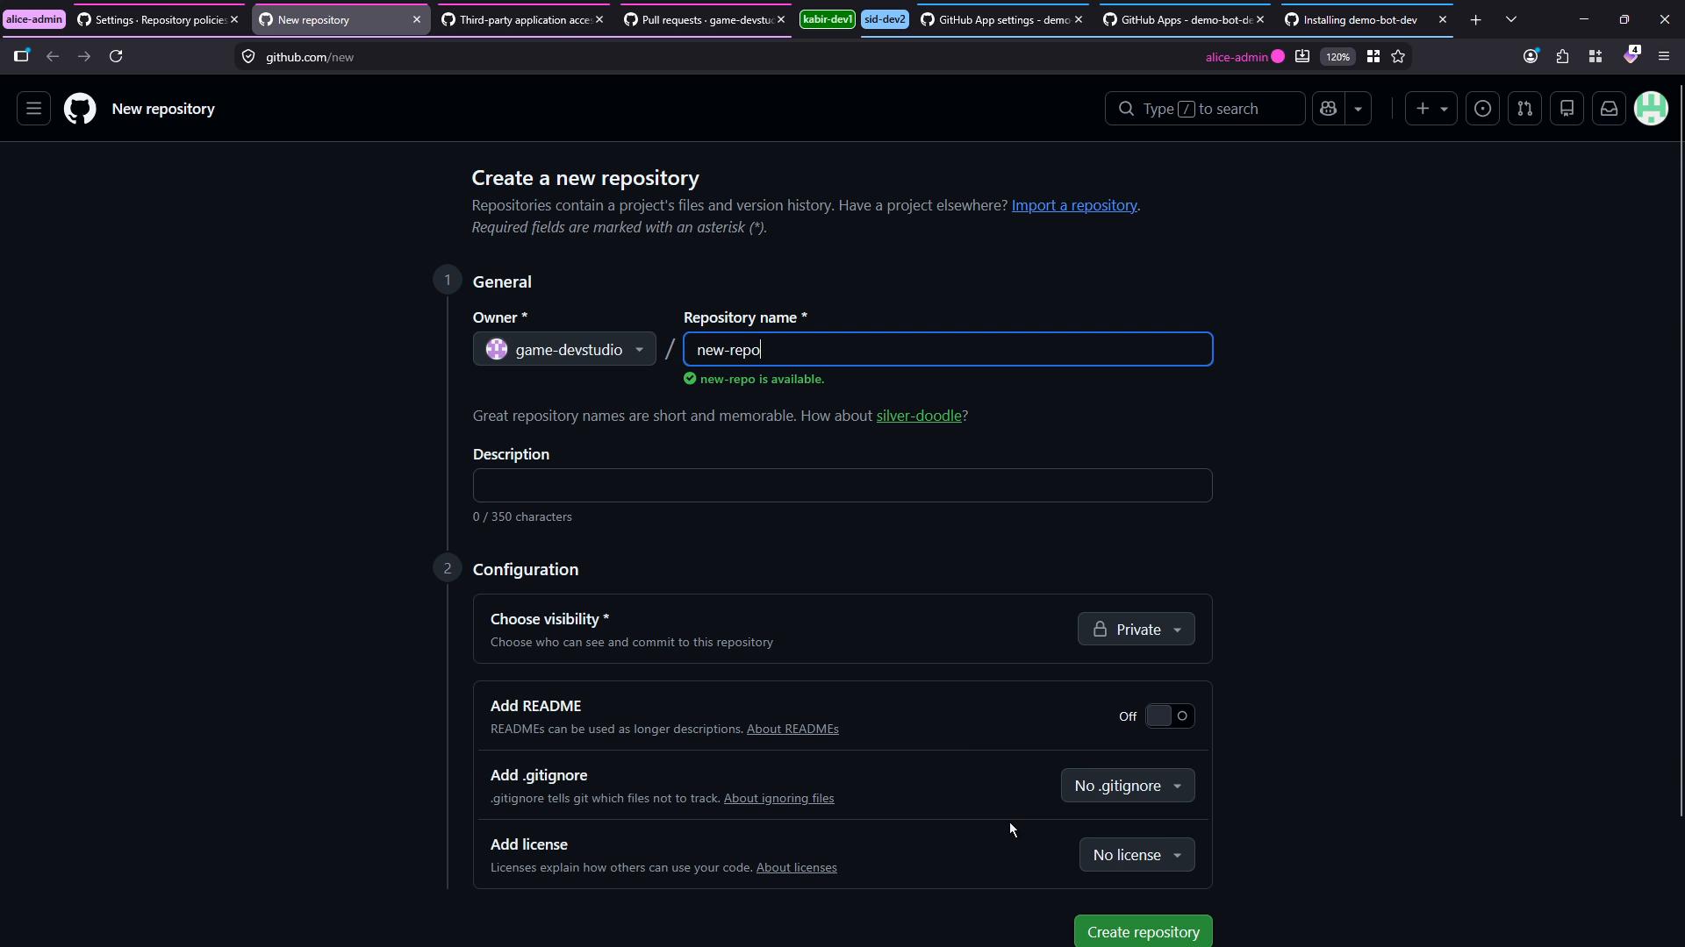Screen dimensions: 1685x947
Task: Bookmark this page with star icon
Action: coord(1398,56)
